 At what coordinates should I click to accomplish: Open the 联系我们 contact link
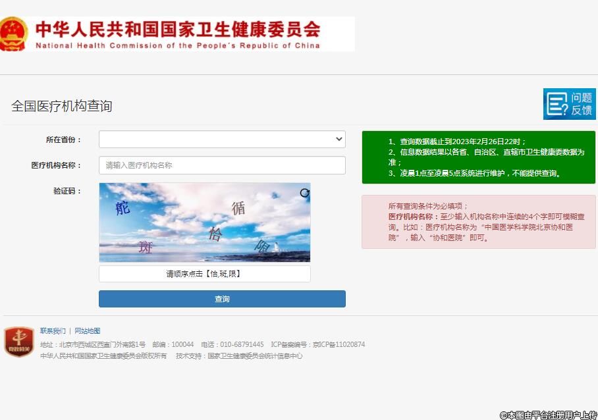pyautogui.click(x=53, y=331)
